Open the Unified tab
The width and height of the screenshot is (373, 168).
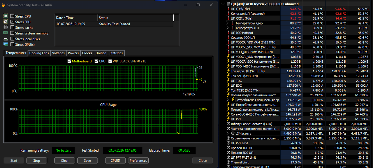101,53
